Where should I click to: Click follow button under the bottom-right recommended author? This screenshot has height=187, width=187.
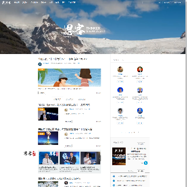click(140, 123)
